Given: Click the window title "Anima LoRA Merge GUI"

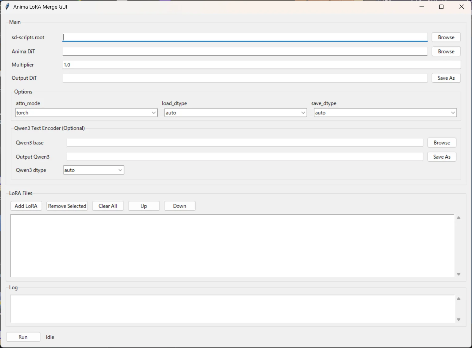Looking at the screenshot, I should tap(40, 7).
